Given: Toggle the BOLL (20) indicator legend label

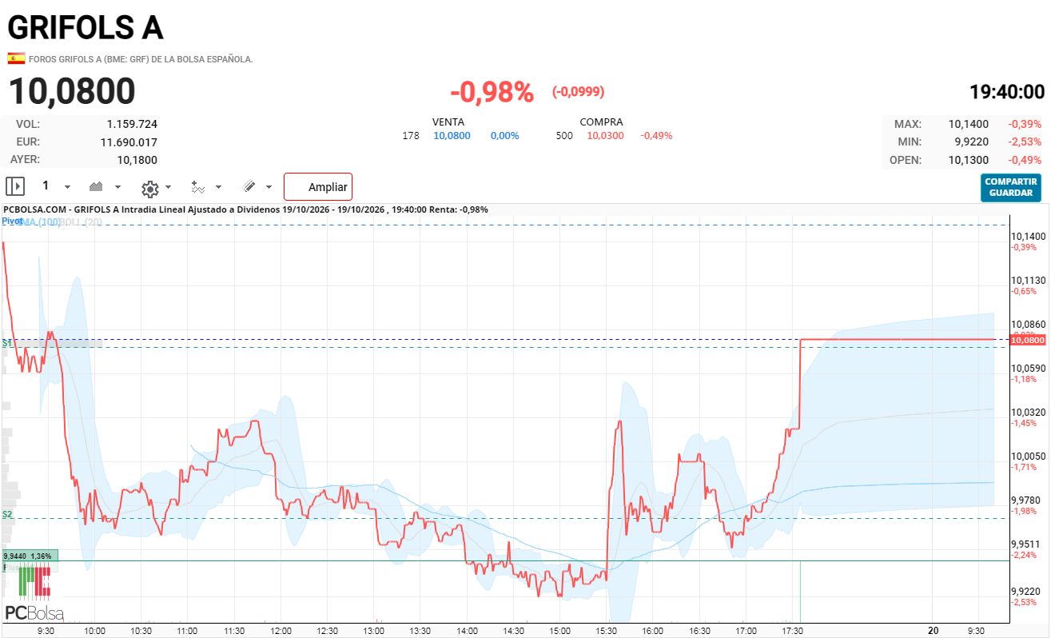Looking at the screenshot, I should tap(82, 221).
